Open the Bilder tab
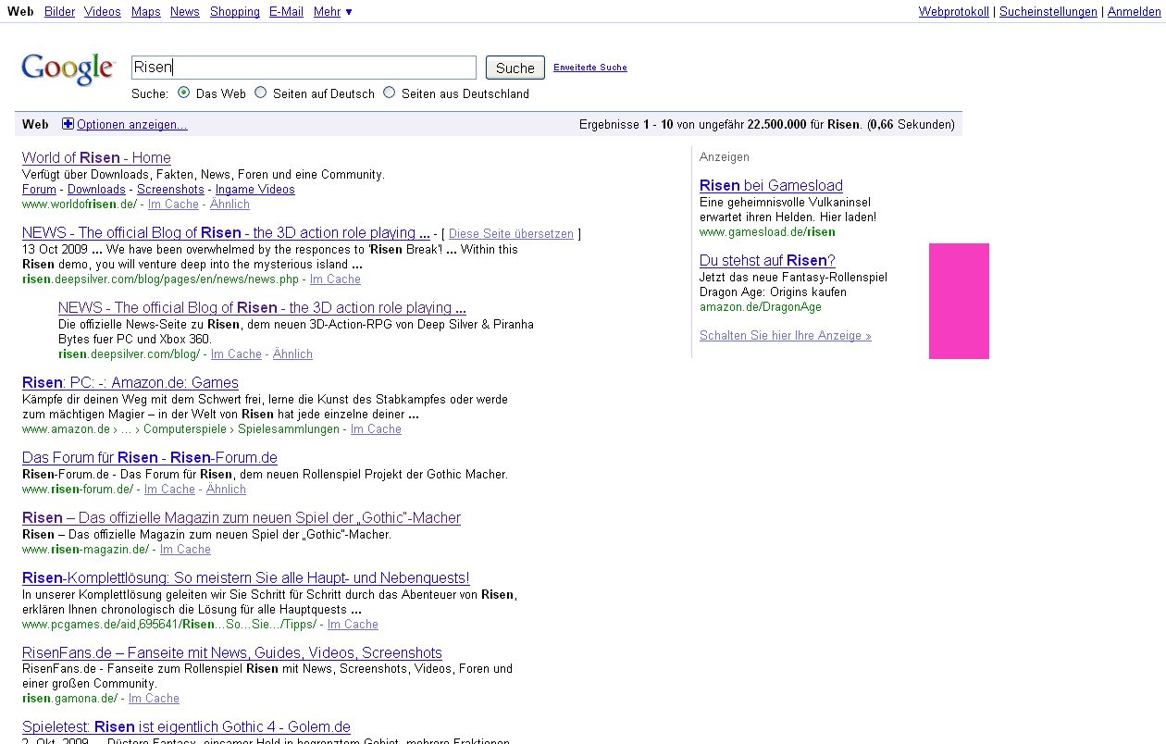The image size is (1166, 744). click(60, 11)
